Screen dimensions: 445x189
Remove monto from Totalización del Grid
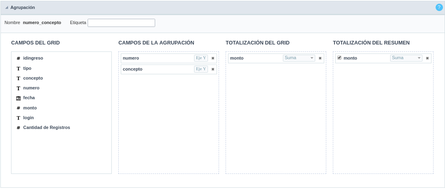[x=320, y=58]
